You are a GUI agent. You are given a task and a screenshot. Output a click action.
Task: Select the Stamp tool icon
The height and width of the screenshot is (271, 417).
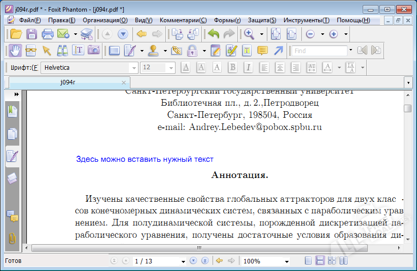click(x=154, y=50)
